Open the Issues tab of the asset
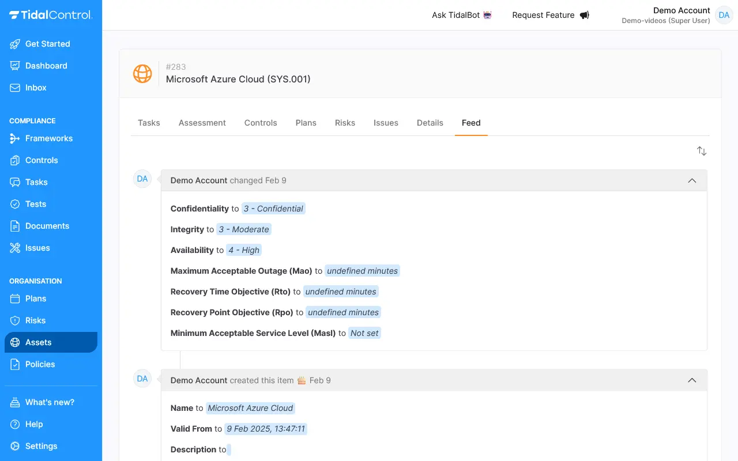This screenshot has height=461, width=738. coord(386,123)
